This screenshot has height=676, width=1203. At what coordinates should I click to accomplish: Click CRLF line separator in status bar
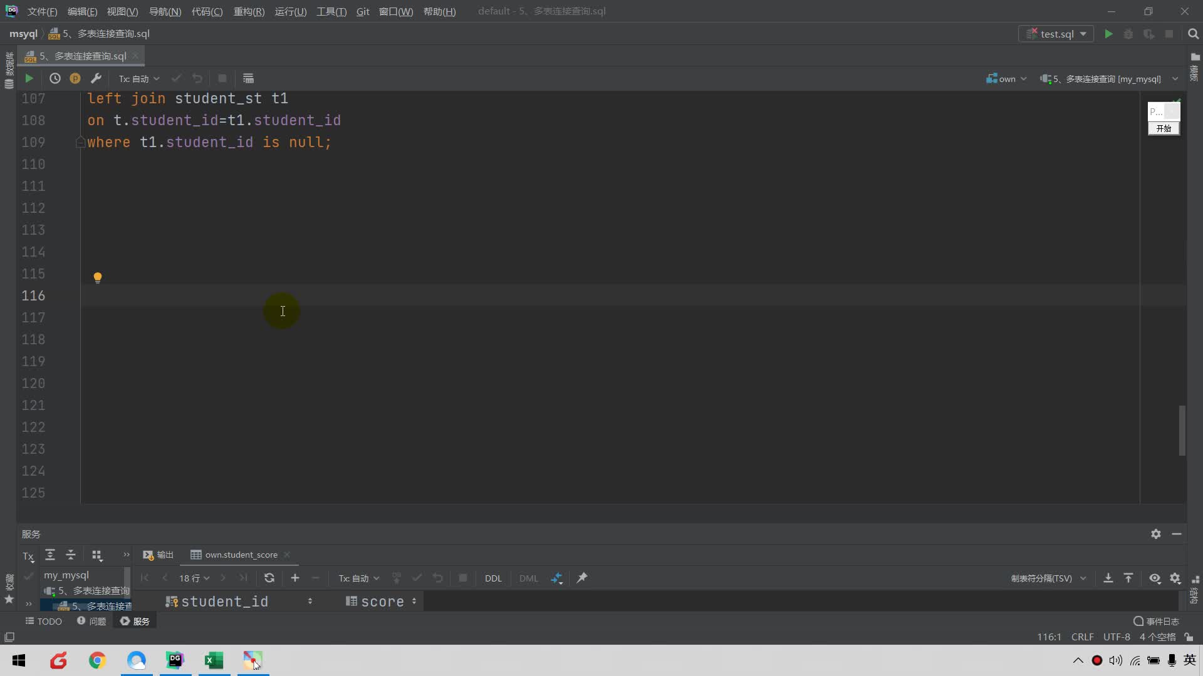point(1082,637)
